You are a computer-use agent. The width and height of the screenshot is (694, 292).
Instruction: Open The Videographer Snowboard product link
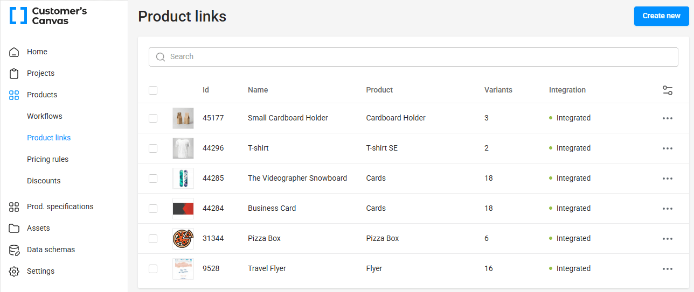click(x=297, y=178)
